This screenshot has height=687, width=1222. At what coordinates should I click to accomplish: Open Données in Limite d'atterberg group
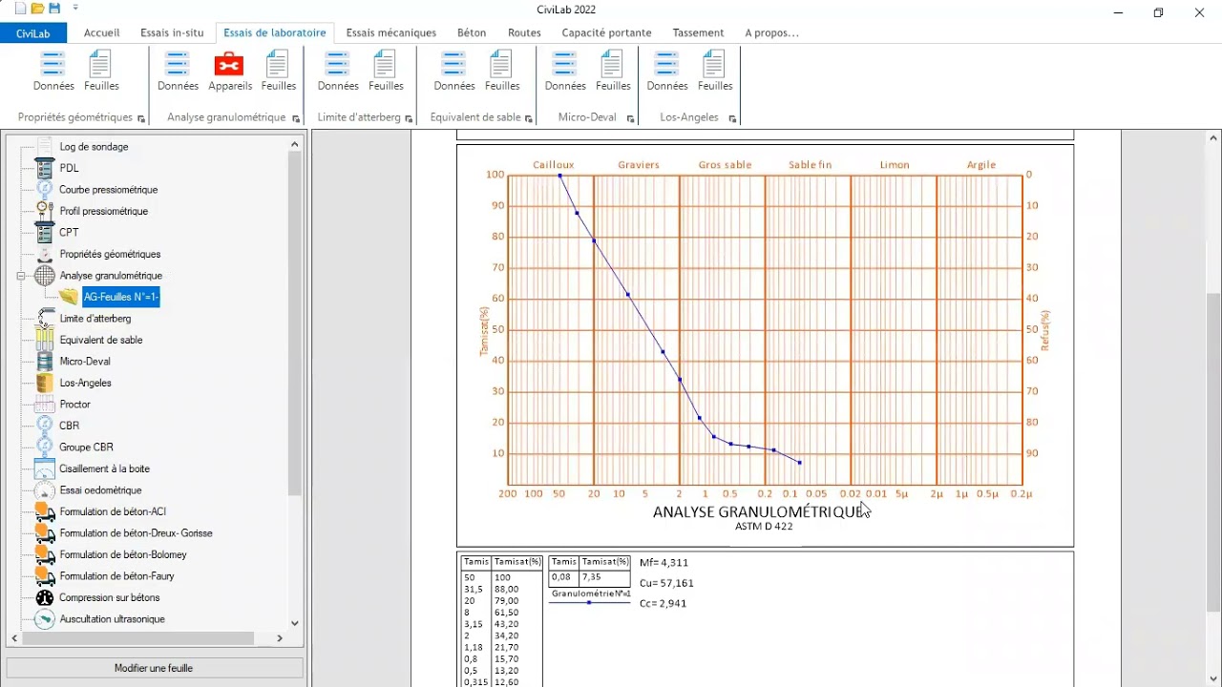pos(338,71)
